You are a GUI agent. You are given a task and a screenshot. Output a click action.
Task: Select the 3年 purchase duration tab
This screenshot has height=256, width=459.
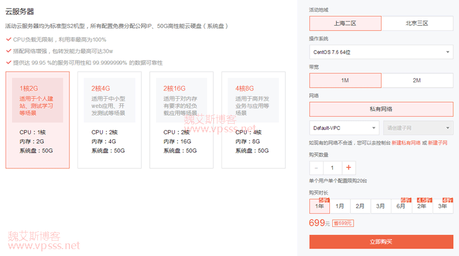click(442, 206)
